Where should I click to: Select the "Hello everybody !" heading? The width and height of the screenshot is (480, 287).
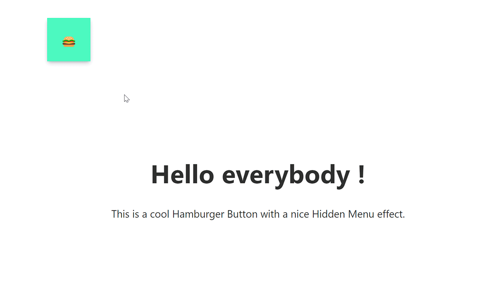click(258, 175)
